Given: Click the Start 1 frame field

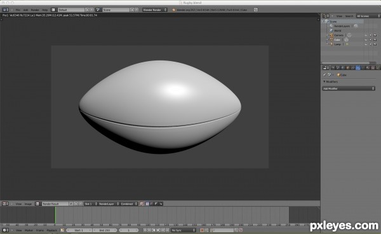Looking at the screenshot, I should pyautogui.click(x=79, y=230).
